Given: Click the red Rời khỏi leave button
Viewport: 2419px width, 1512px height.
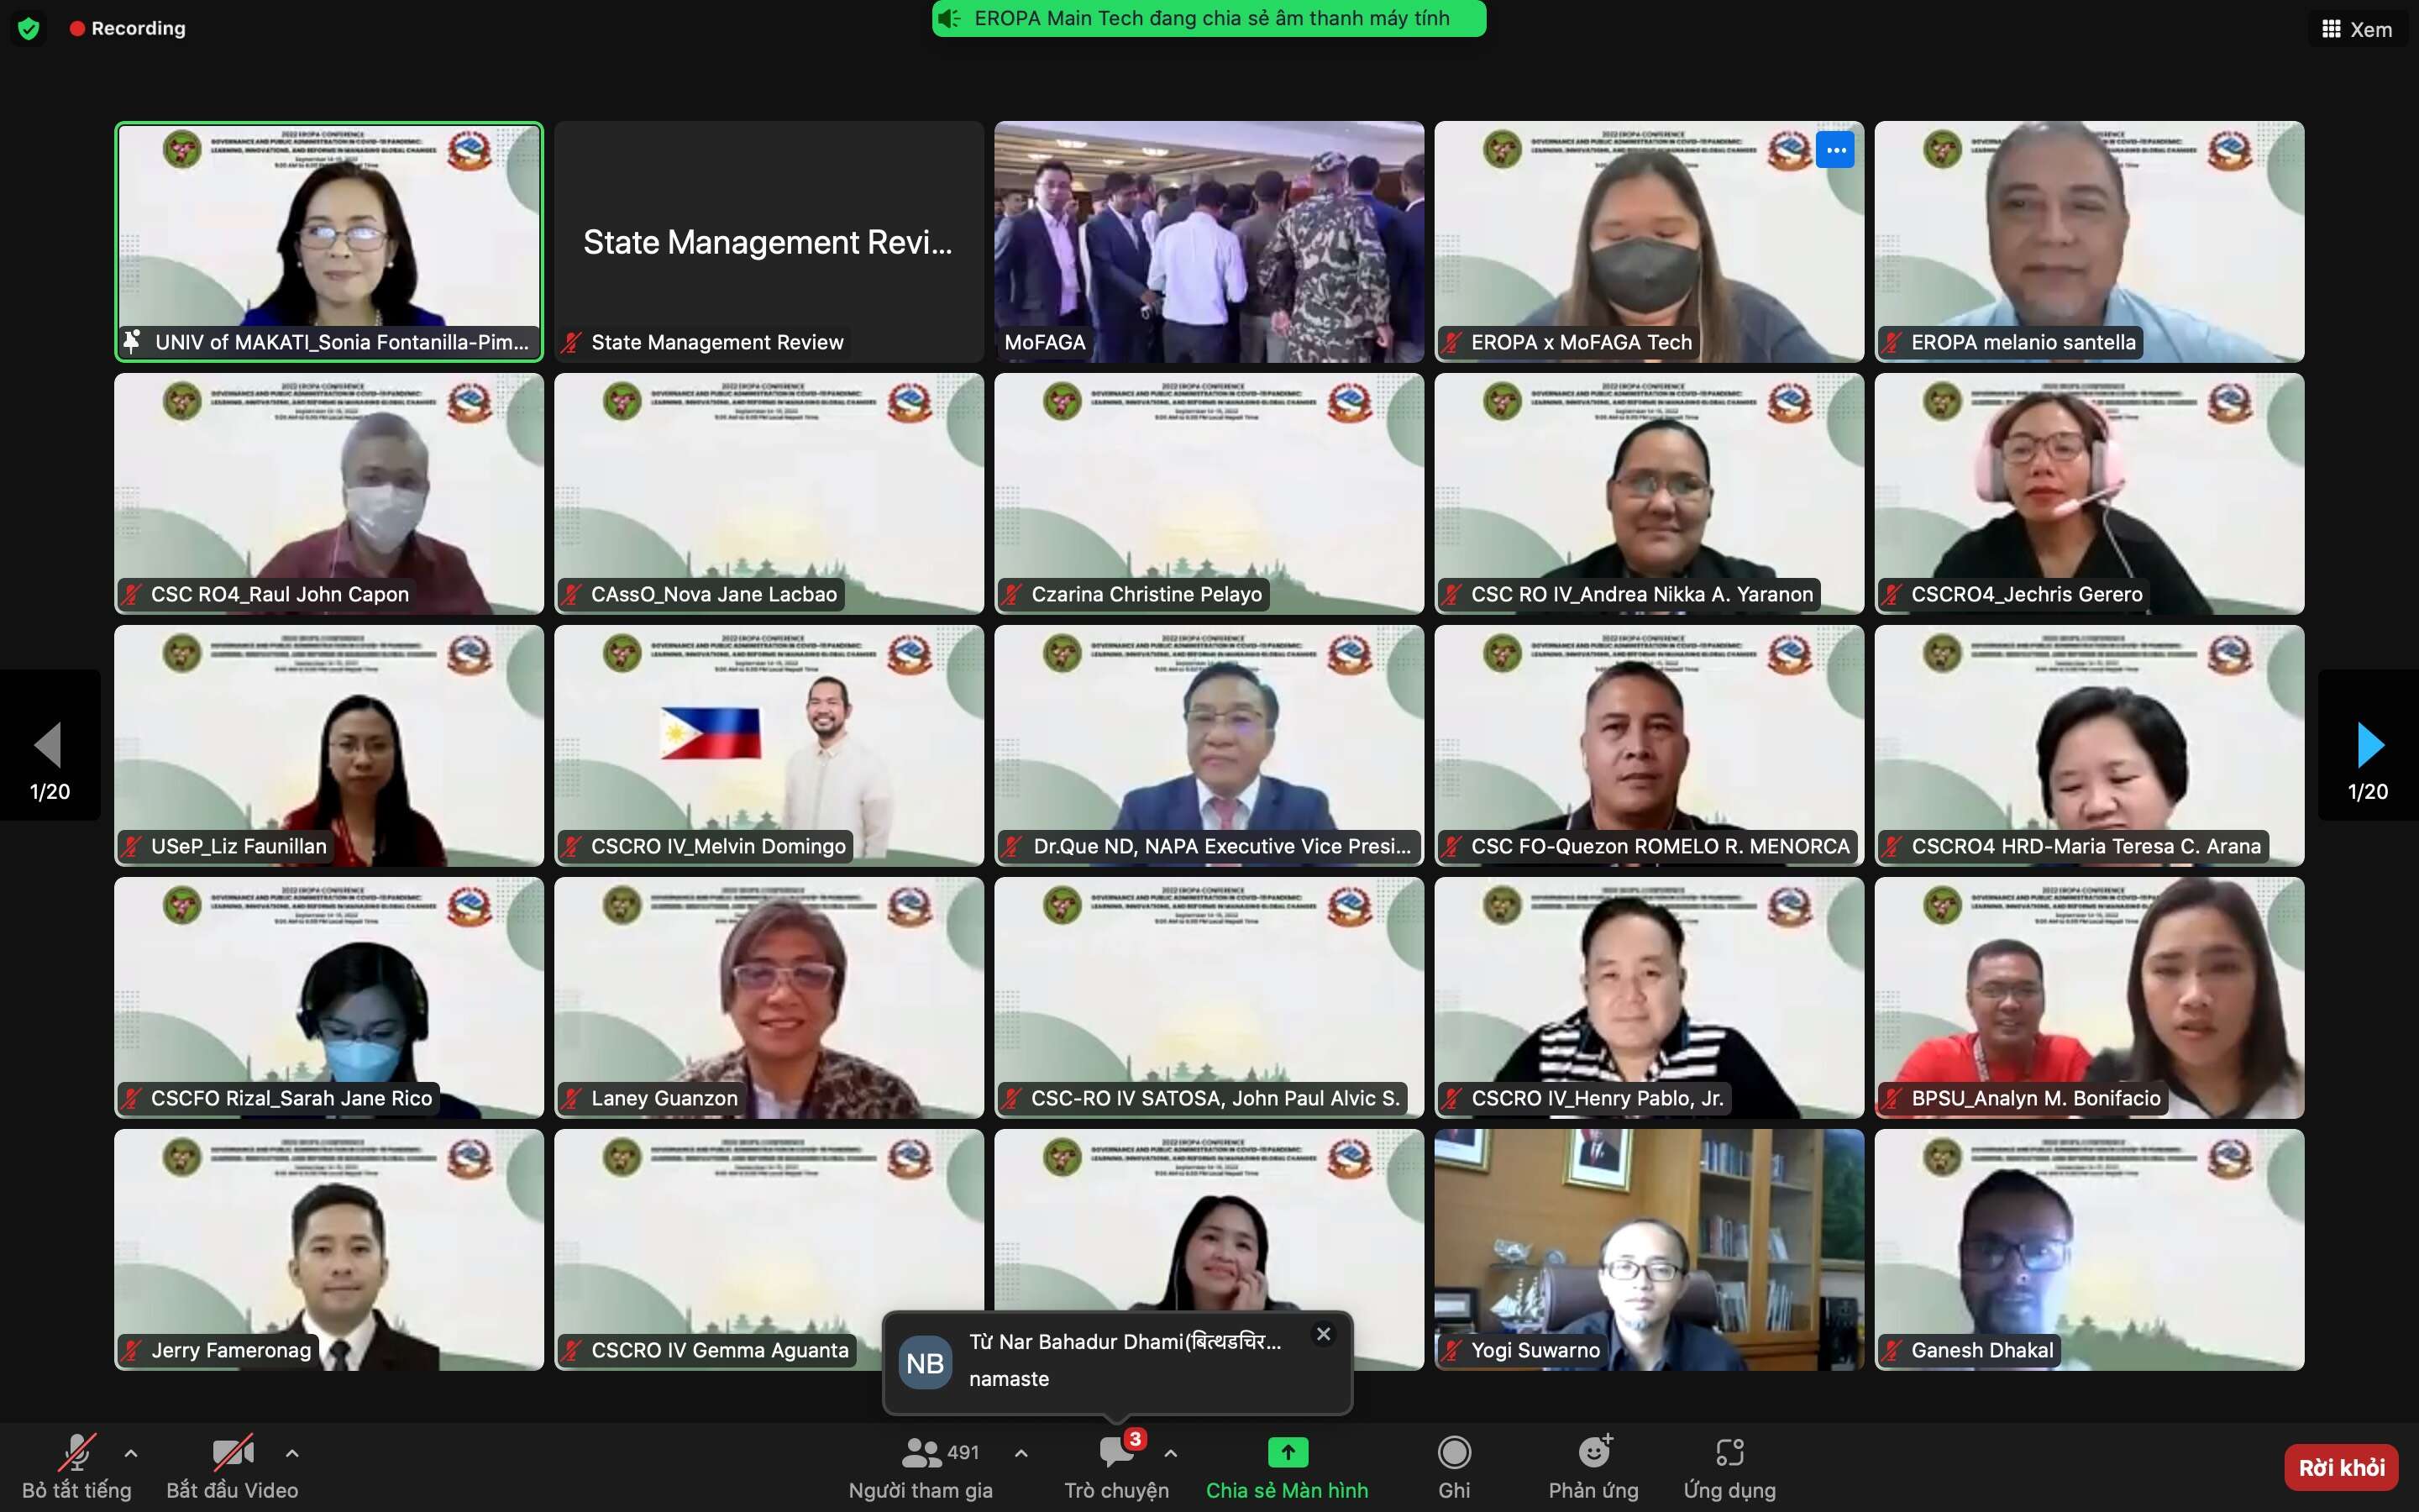Looking at the screenshot, I should pyautogui.click(x=2341, y=1467).
